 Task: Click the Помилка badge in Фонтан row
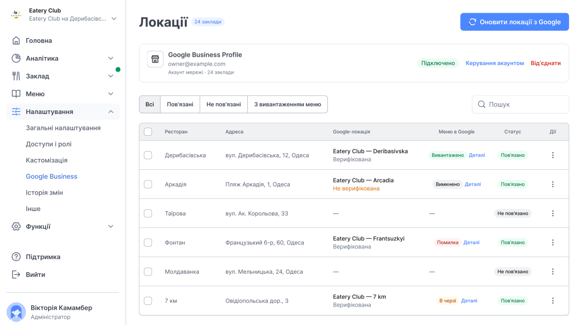point(448,243)
